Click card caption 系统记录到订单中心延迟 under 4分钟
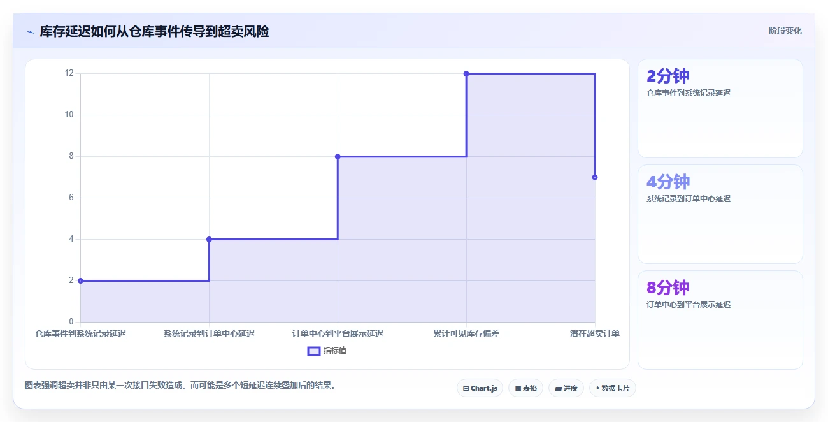This screenshot has height=422, width=828. pyautogui.click(x=689, y=199)
